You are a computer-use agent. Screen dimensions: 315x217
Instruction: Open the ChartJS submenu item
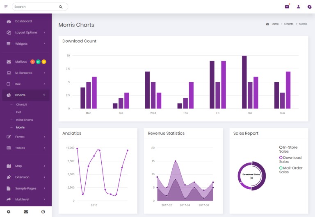click(21, 104)
